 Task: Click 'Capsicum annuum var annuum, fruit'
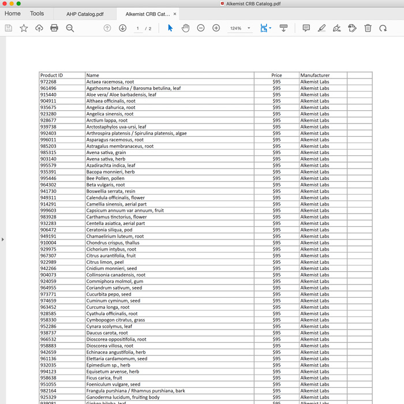pyautogui.click(x=125, y=211)
